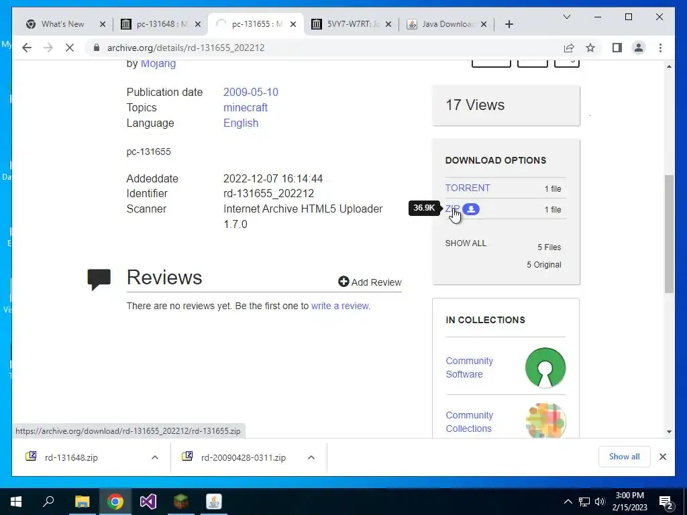
Task: Stop loading the page
Action: tap(70, 48)
